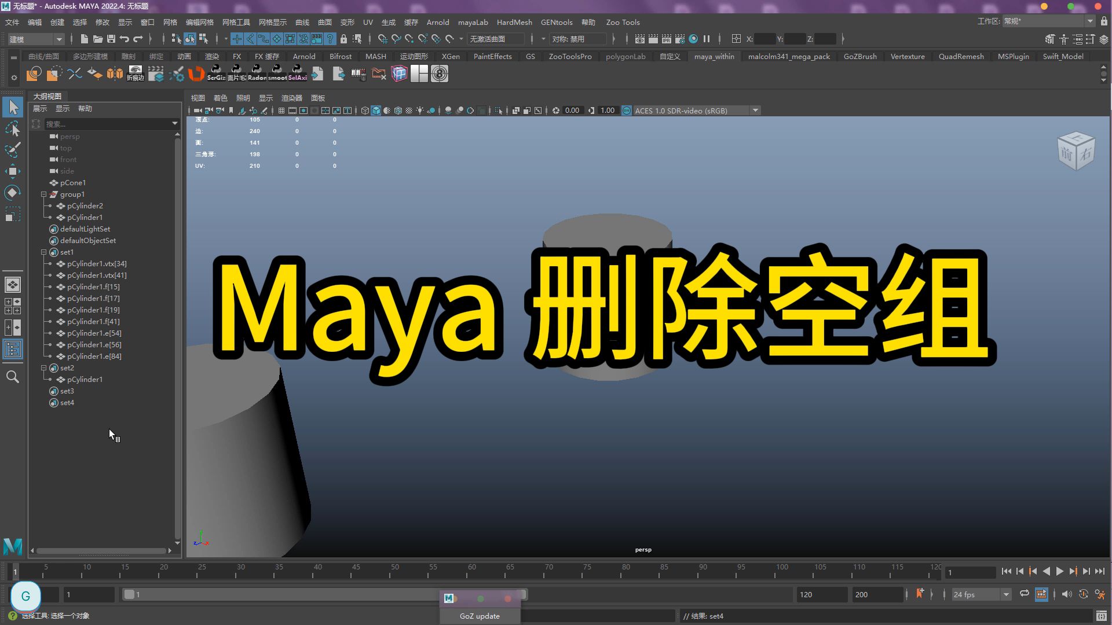This screenshot has width=1112, height=625.
Task: Activate the Lasso Select tool
Action: pyautogui.click(x=13, y=128)
